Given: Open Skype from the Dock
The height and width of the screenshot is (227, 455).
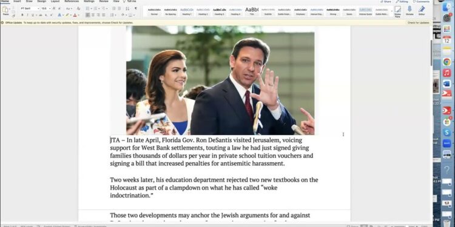Looking at the screenshot, I should click(447, 133).
